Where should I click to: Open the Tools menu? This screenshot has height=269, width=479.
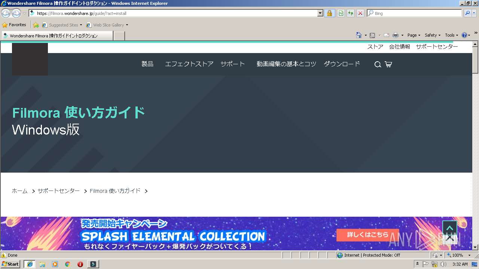pos(452,35)
